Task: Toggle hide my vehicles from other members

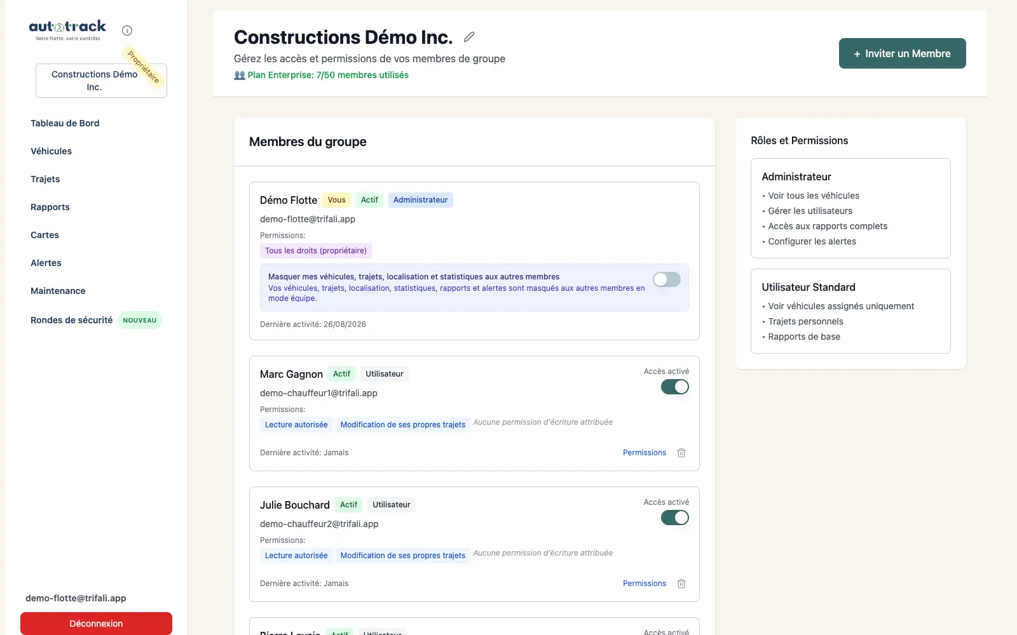Action: coord(667,279)
